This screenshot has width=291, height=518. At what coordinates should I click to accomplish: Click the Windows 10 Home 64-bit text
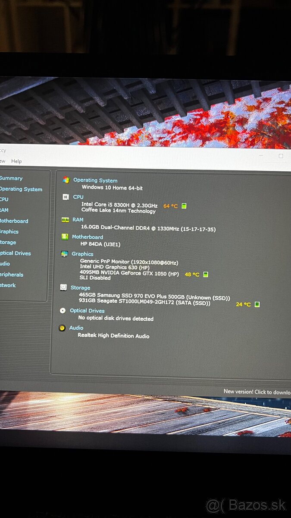pos(112,188)
